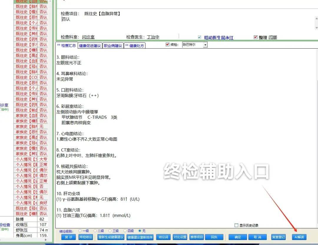Enable 显示历史记录

[x=236, y=225]
